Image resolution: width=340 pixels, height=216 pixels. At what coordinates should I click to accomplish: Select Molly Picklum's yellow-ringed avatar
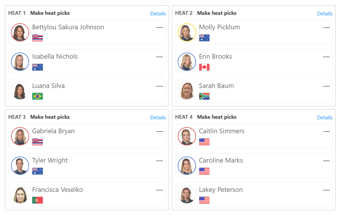(187, 33)
